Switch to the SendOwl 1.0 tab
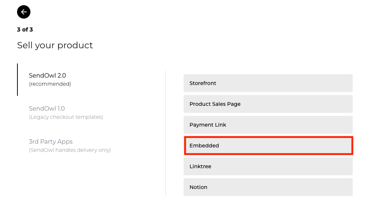Viewport: 372px width, 215px height. pyautogui.click(x=66, y=112)
